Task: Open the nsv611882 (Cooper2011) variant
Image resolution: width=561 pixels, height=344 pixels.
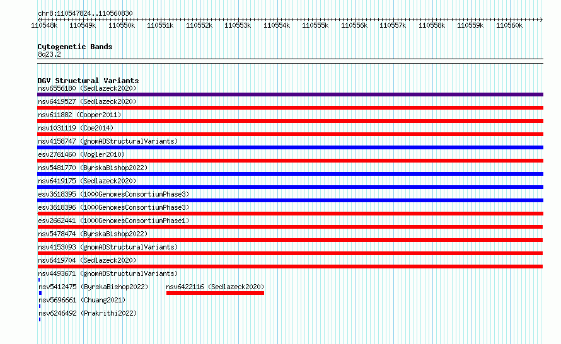Action: point(79,115)
